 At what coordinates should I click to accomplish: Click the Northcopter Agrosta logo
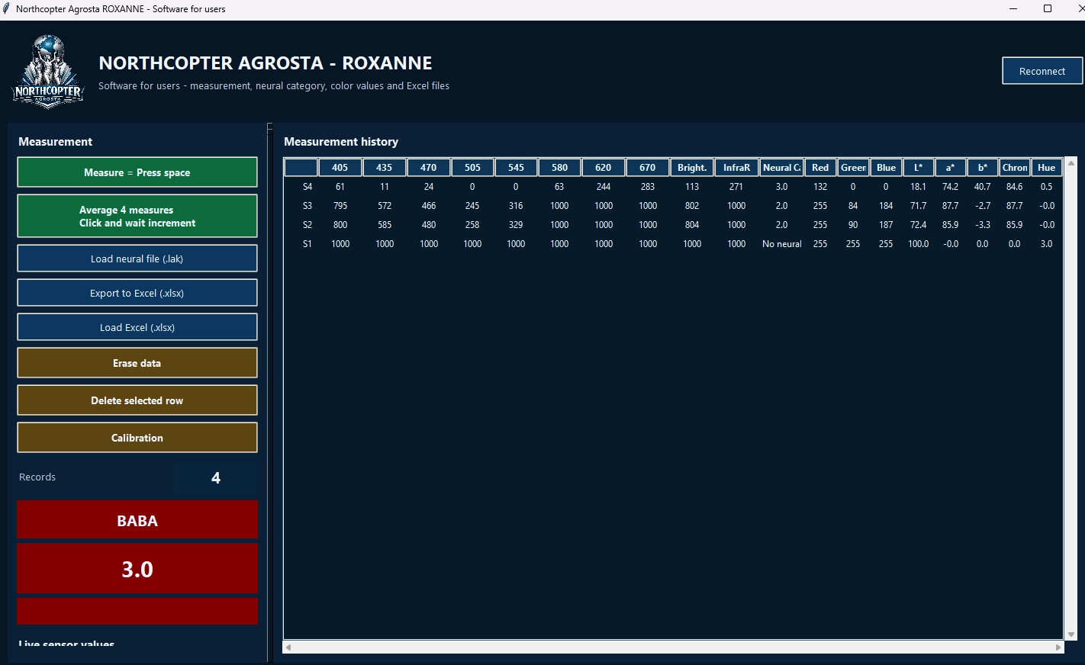tap(48, 72)
